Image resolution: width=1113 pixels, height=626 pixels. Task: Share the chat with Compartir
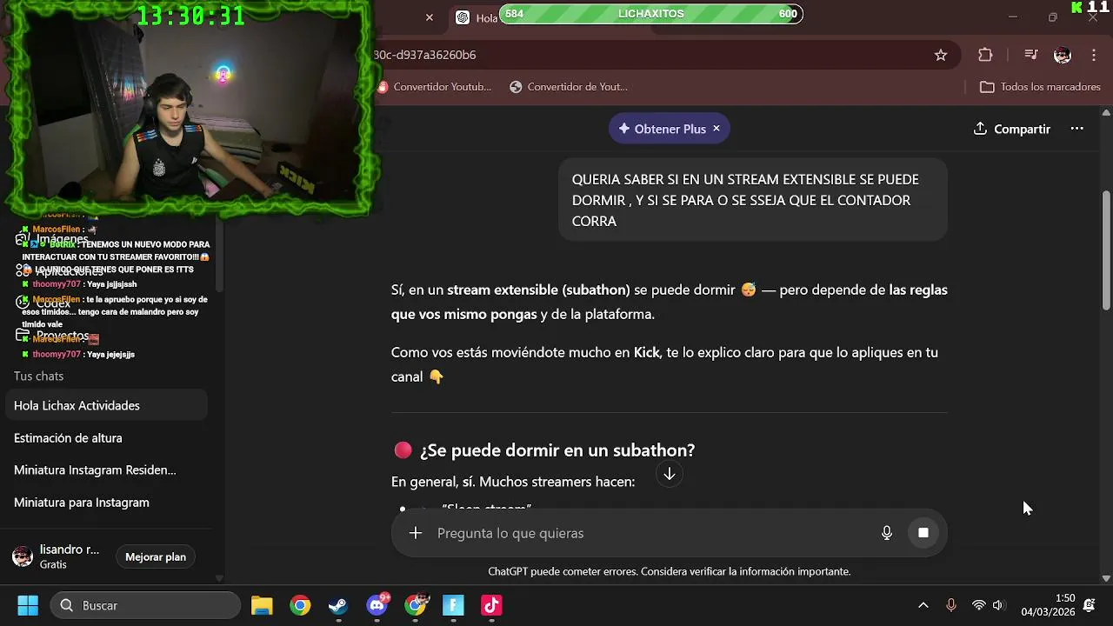pyautogui.click(x=1012, y=129)
